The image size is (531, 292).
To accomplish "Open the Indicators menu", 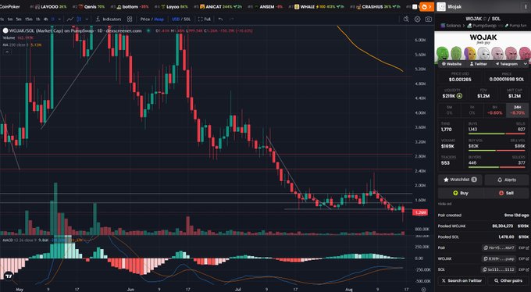I will (x=109, y=20).
